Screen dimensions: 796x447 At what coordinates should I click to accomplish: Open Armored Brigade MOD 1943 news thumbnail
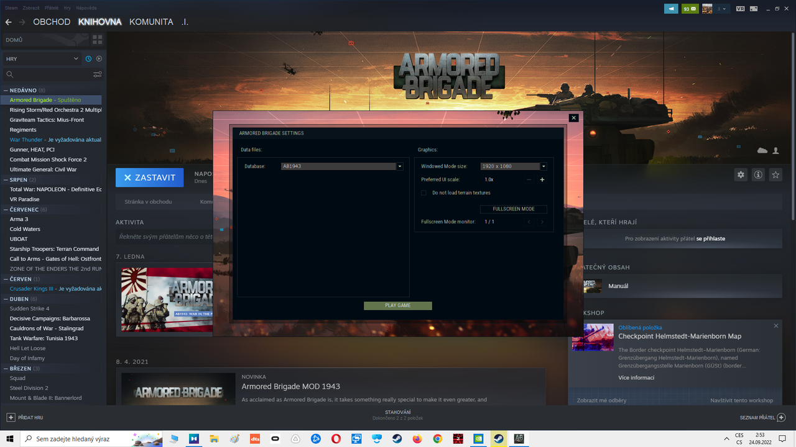(178, 389)
